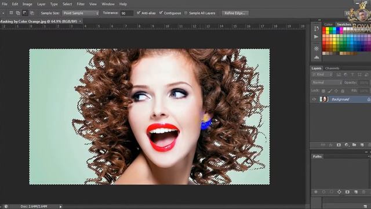The width and height of the screenshot is (371, 209).
Task: Filter layers by shape layer icon
Action: click(x=359, y=75)
